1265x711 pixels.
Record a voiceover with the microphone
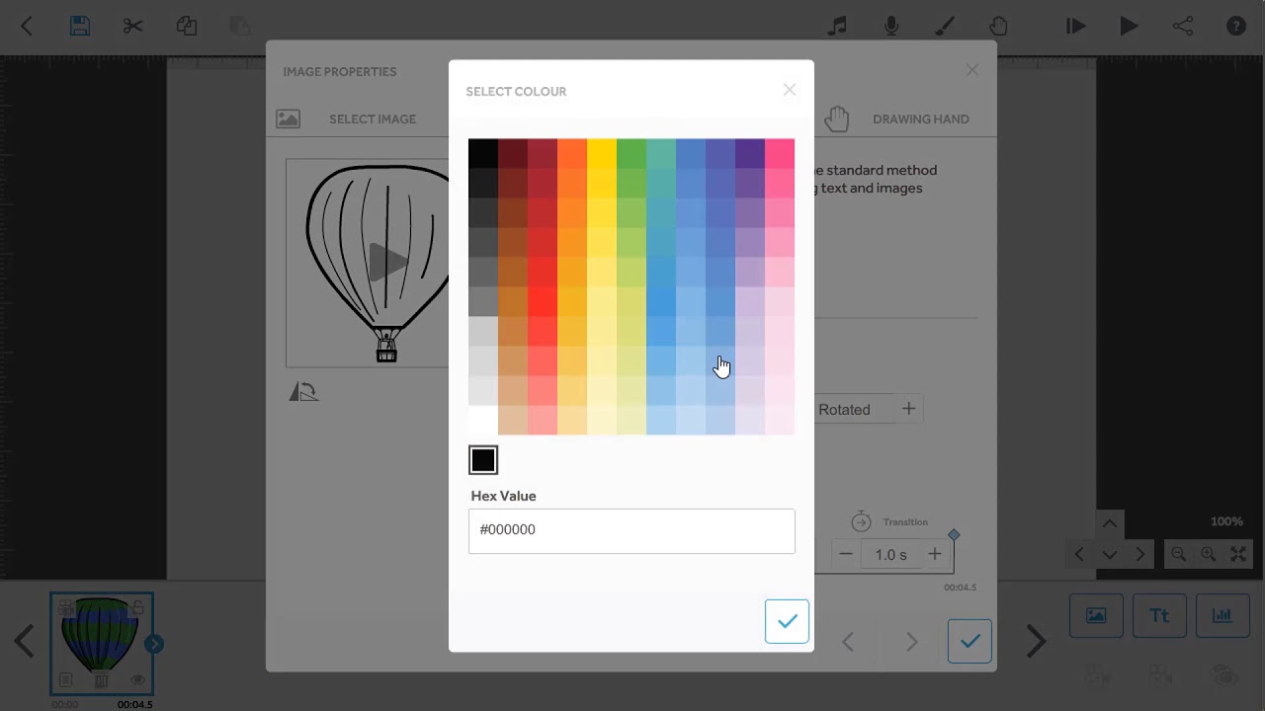[x=891, y=27]
